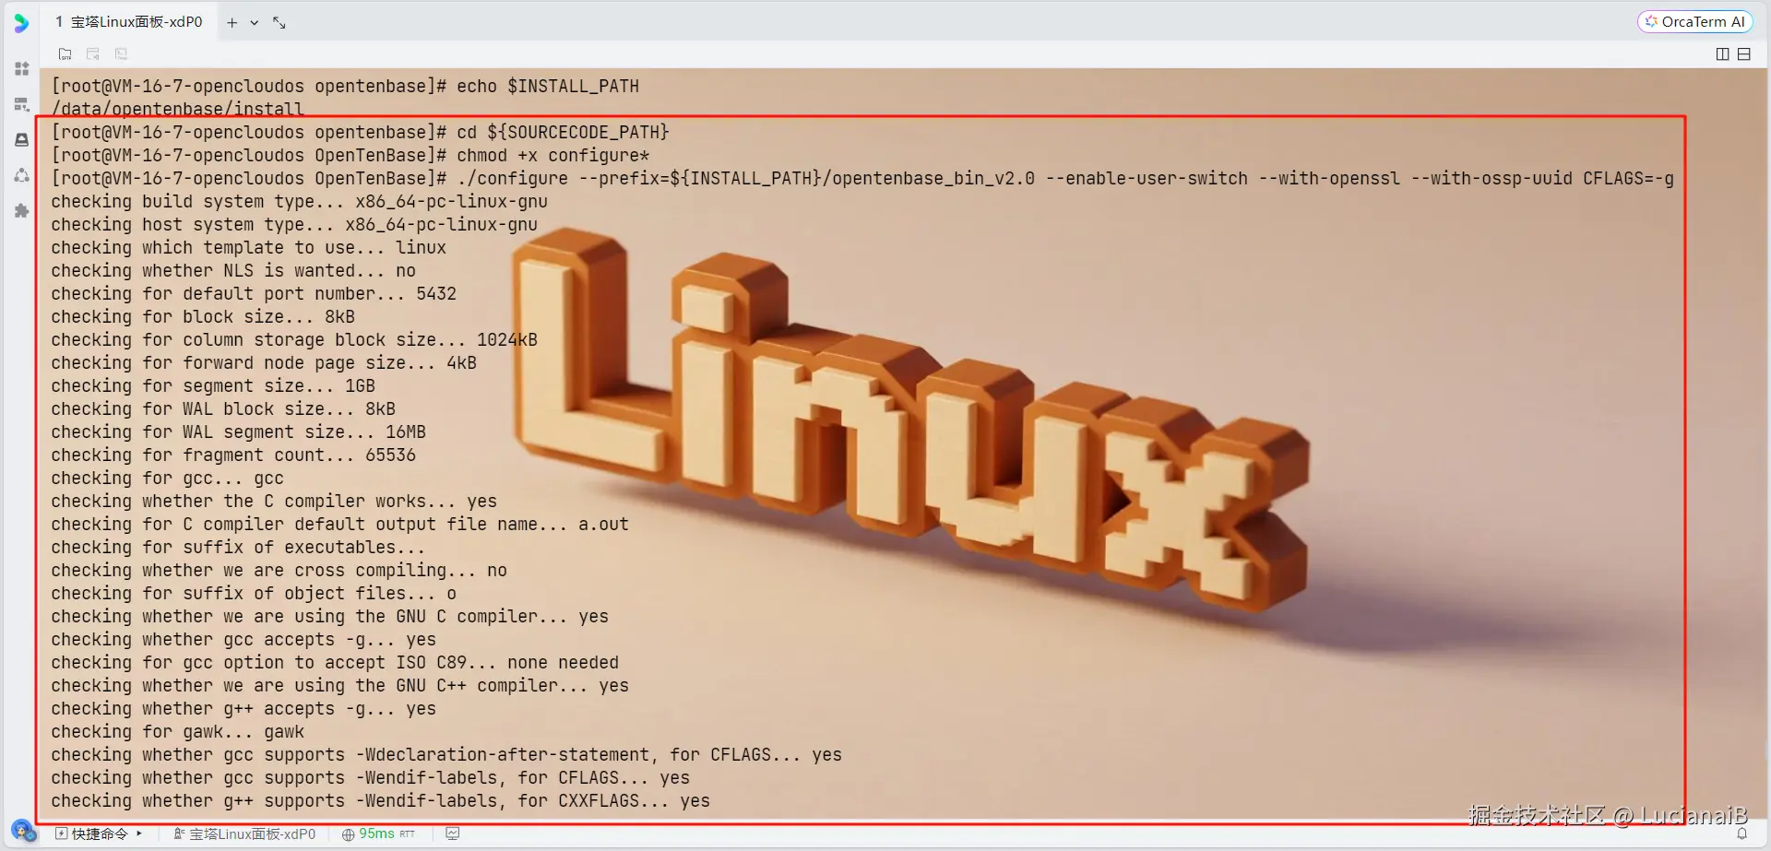This screenshot has width=1771, height=851.
Task: Click 'checking build system type' output line
Action: tap(300, 202)
